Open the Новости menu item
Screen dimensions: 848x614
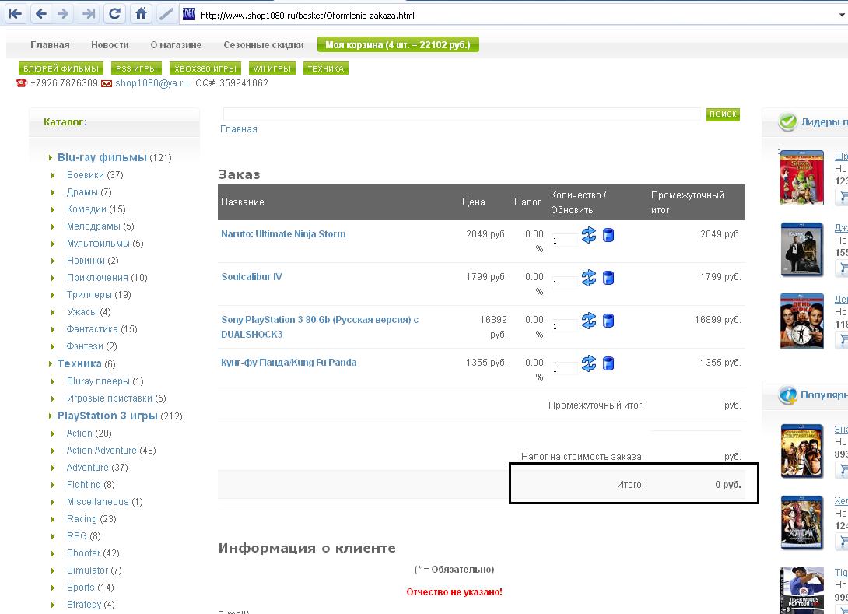pyautogui.click(x=110, y=45)
